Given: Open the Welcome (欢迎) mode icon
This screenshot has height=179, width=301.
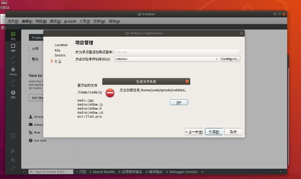Looking at the screenshot, I should coord(13,35).
